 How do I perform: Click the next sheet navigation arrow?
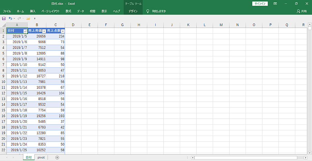[13, 157]
